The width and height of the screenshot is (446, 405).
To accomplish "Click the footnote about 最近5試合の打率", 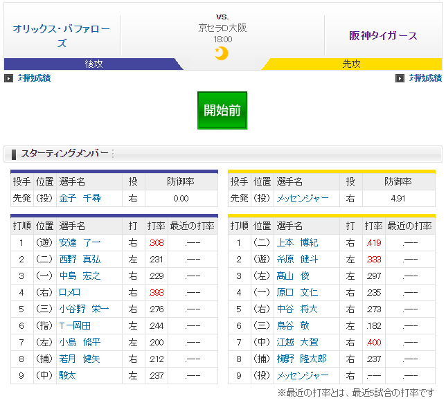I will pos(356,393).
